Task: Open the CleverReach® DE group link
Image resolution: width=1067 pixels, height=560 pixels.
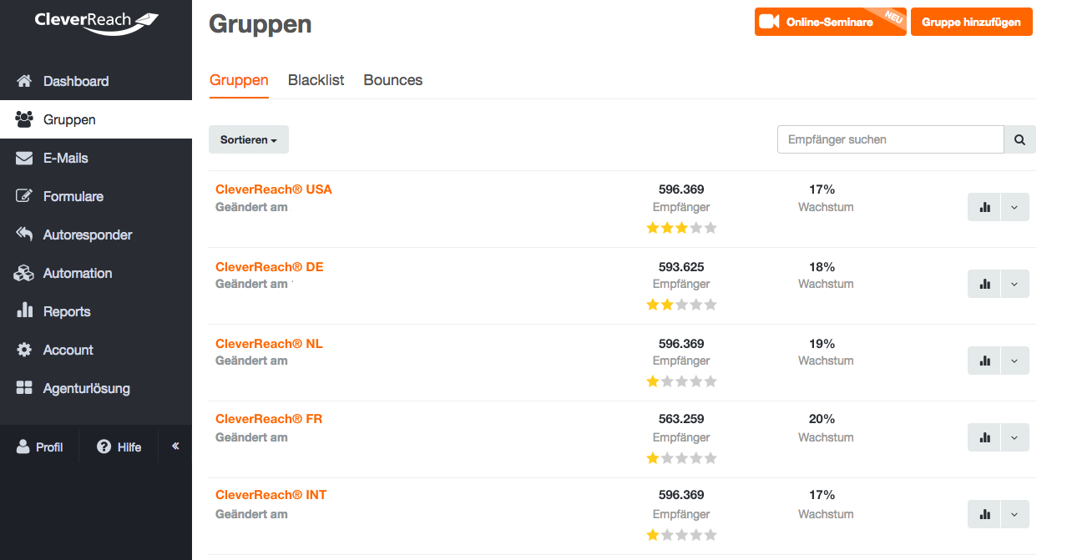Action: (270, 267)
